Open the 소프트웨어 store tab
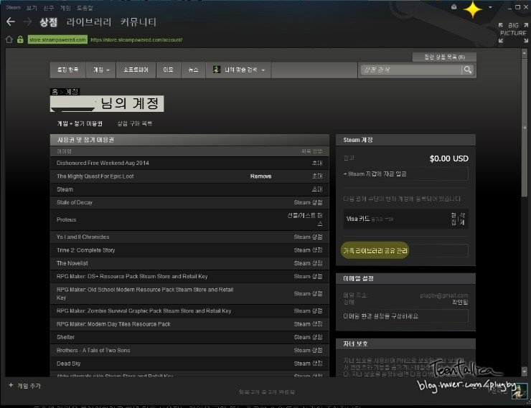 pos(136,70)
